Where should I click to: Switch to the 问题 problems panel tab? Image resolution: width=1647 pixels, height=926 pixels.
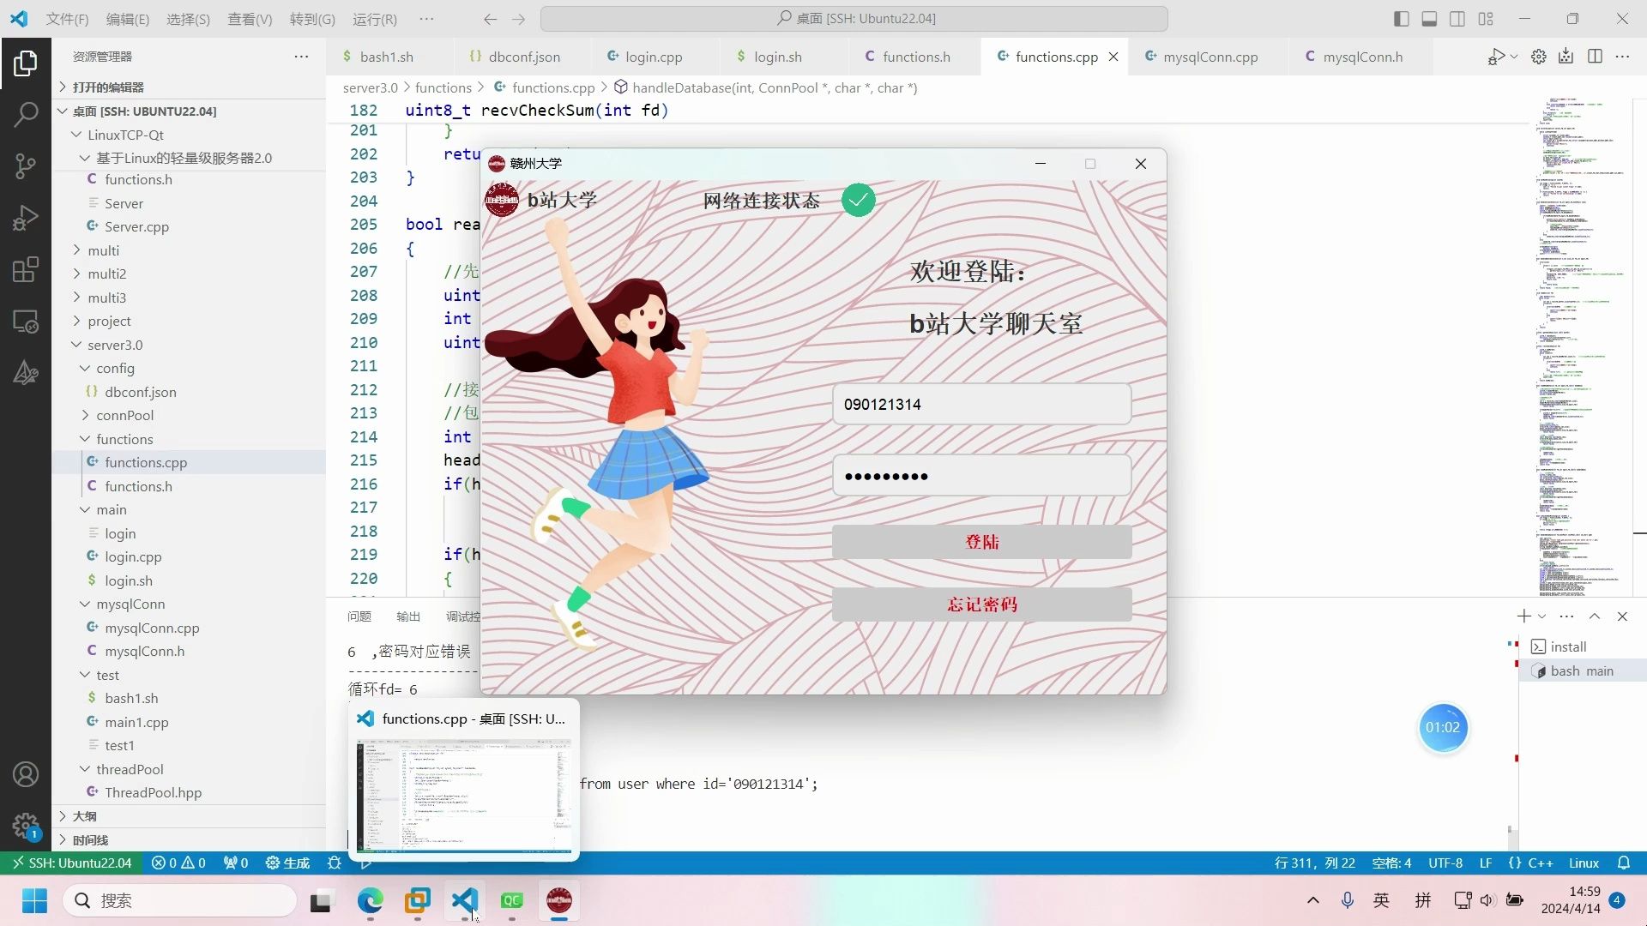[359, 616]
